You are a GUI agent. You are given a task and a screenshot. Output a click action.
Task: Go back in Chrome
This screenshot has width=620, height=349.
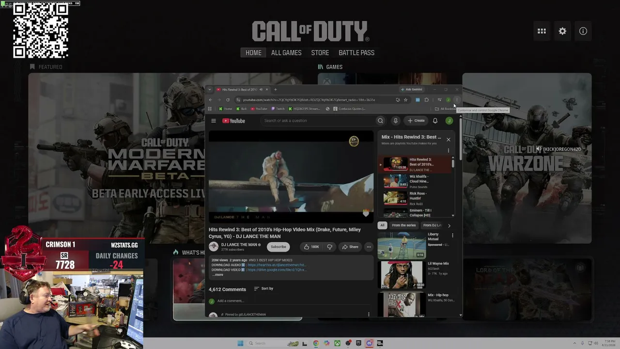[210, 100]
